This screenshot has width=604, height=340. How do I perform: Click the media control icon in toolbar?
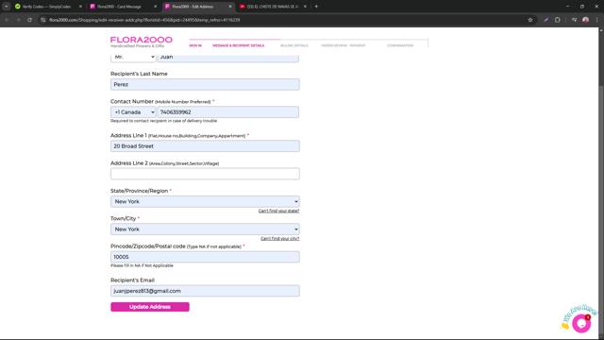[574, 20]
